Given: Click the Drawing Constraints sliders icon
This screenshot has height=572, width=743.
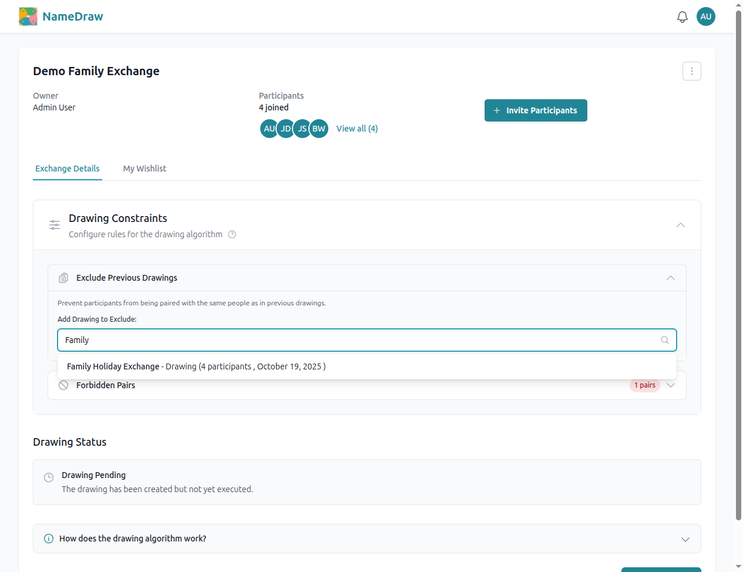Looking at the screenshot, I should click(55, 225).
